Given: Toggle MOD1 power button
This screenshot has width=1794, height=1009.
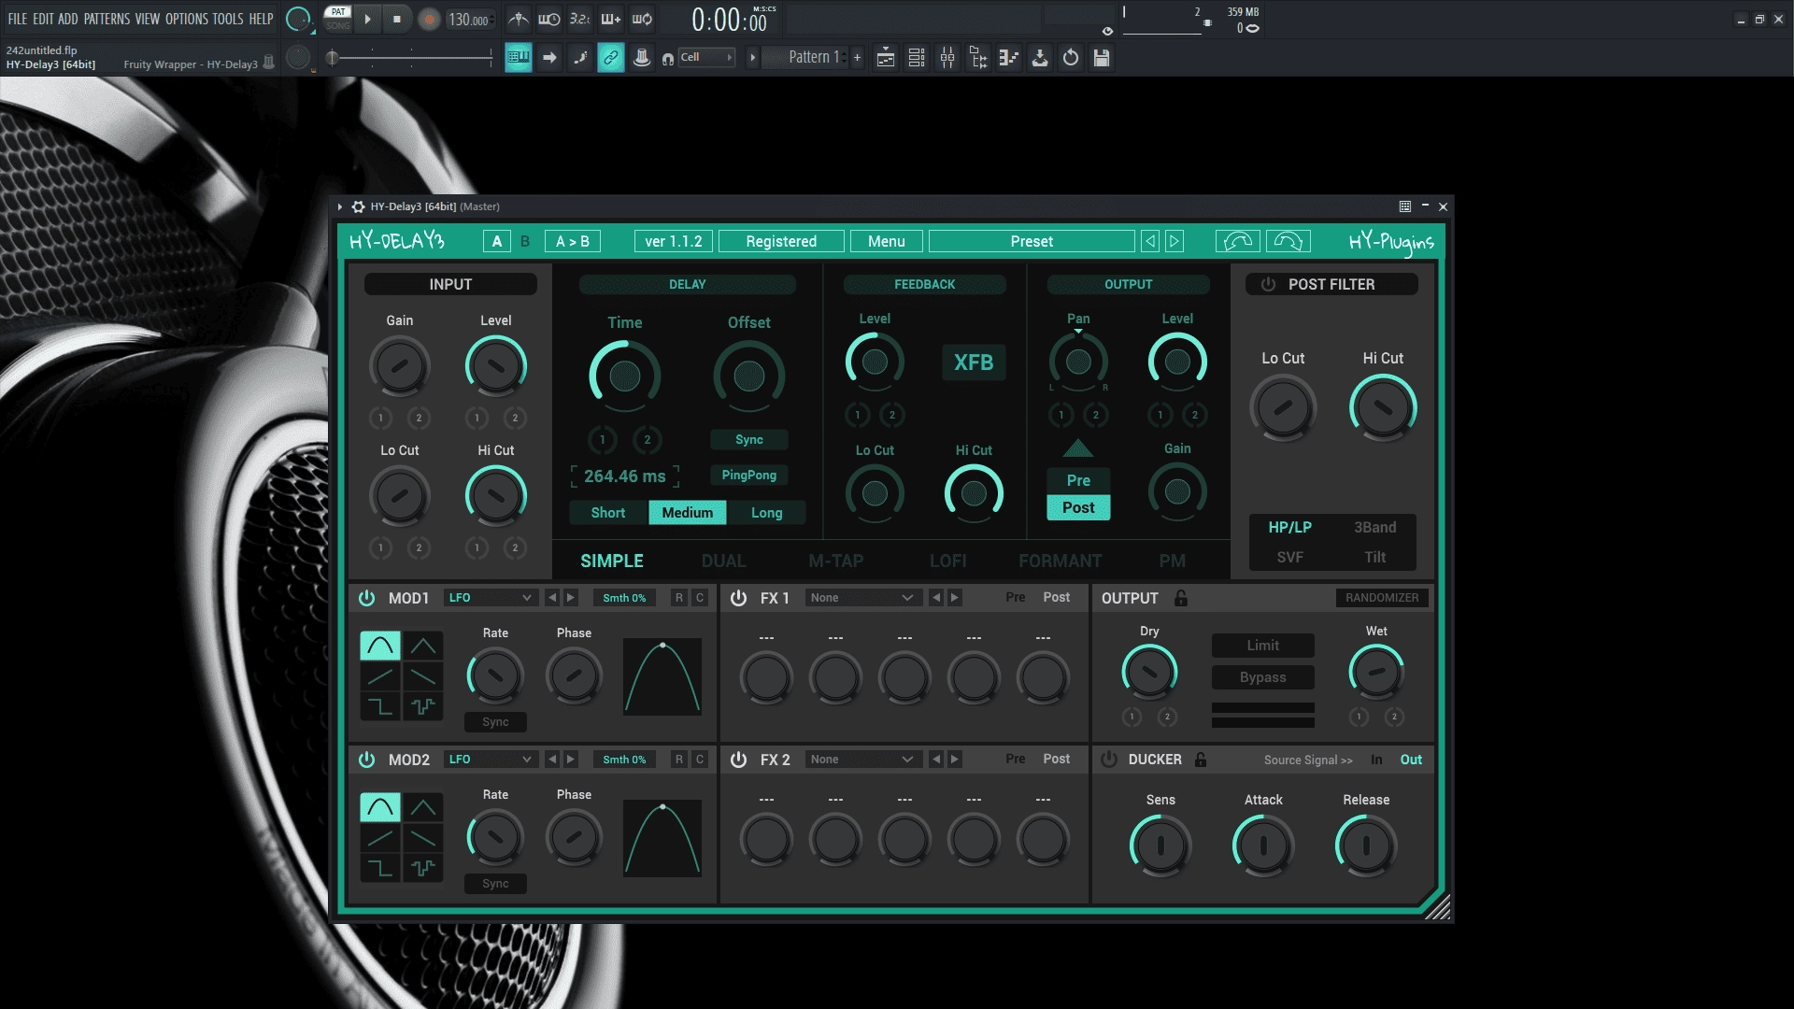Looking at the screenshot, I should (366, 598).
